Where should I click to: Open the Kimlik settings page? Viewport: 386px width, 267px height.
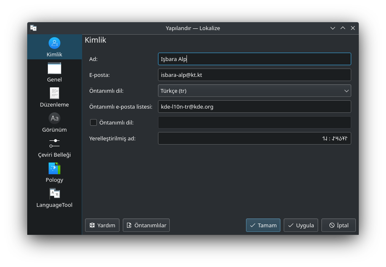[x=54, y=47]
